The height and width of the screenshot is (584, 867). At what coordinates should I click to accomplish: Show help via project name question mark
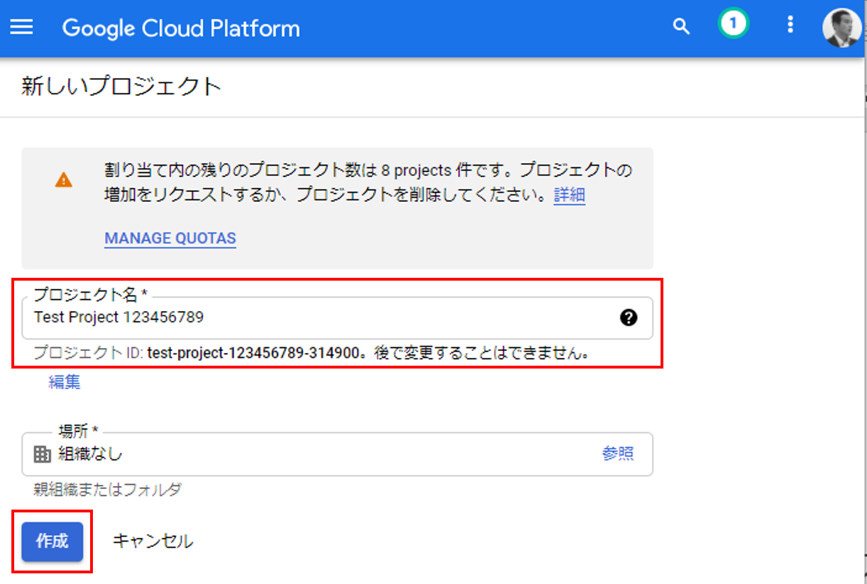click(x=628, y=318)
